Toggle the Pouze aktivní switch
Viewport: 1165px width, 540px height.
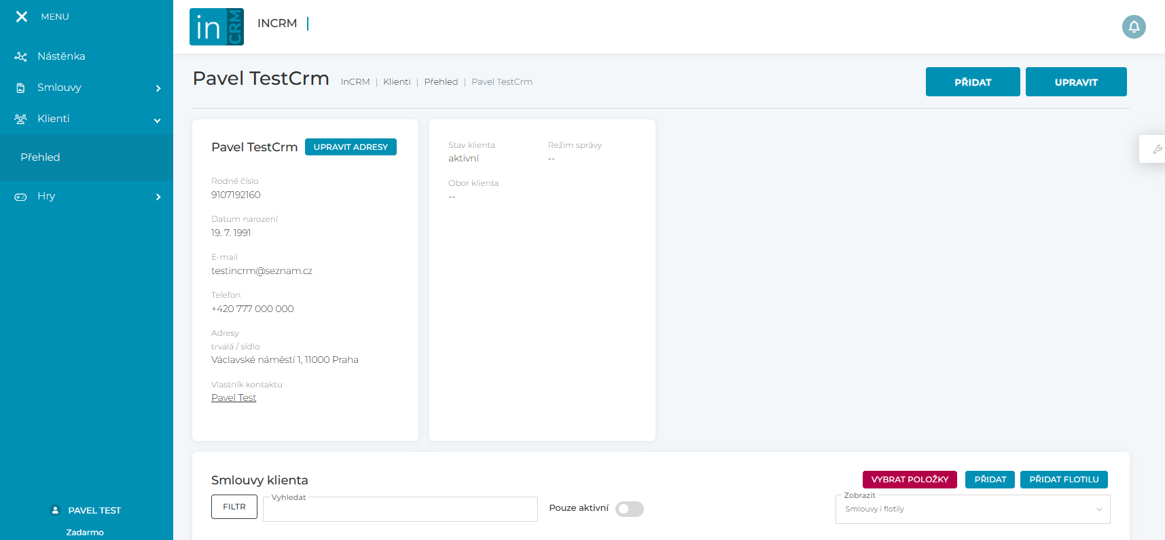coord(629,509)
